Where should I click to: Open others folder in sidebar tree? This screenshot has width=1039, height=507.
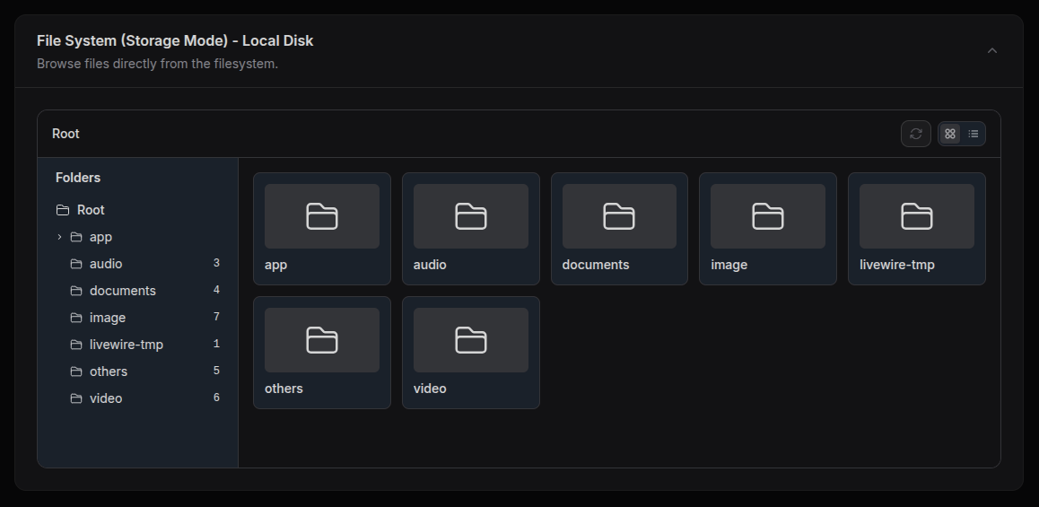click(x=108, y=372)
